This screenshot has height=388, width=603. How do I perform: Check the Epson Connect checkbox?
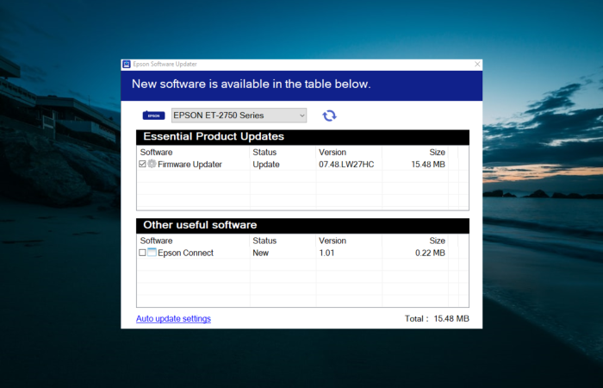tap(142, 253)
